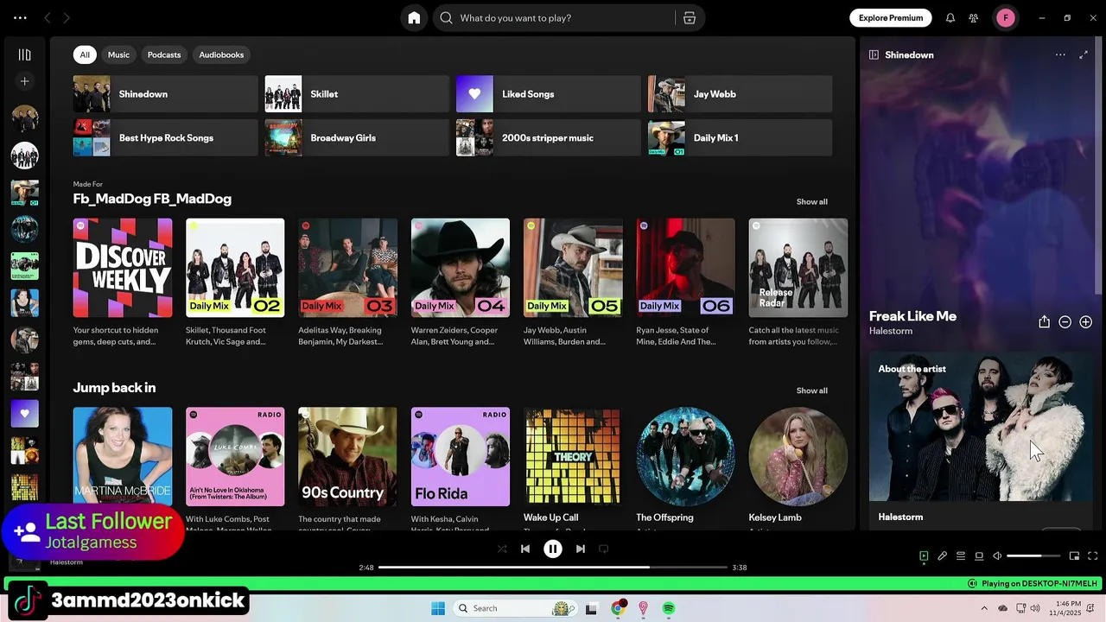Open Liked Songs heart tile in the sidebar
The width and height of the screenshot is (1106, 622).
[x=24, y=414]
